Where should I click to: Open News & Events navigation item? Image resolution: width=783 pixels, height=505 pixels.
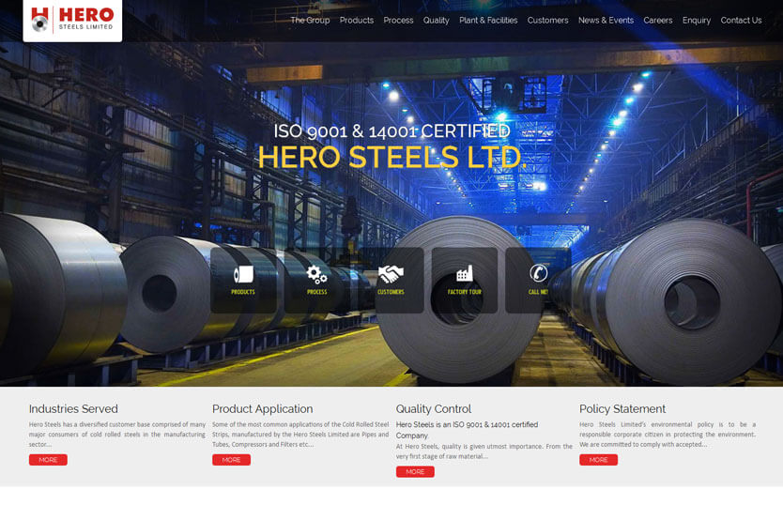click(x=606, y=21)
